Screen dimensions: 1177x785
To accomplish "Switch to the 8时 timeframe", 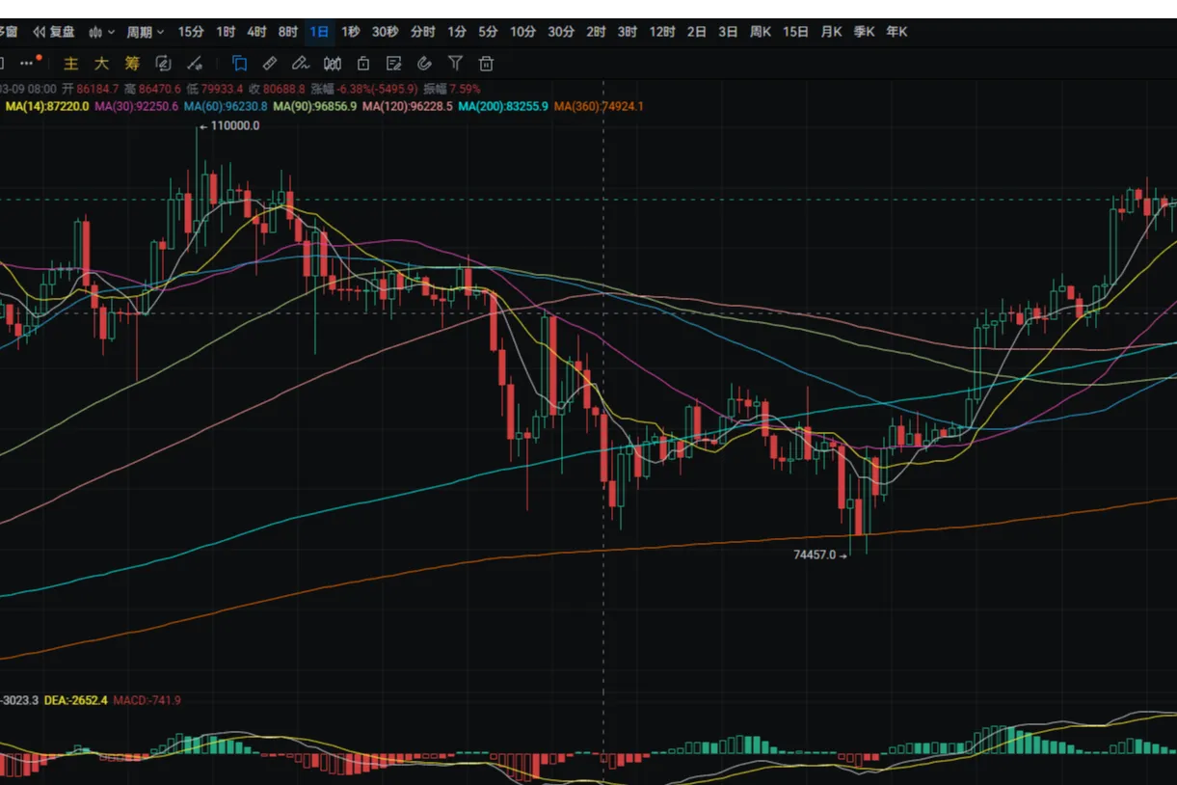I will (x=287, y=32).
